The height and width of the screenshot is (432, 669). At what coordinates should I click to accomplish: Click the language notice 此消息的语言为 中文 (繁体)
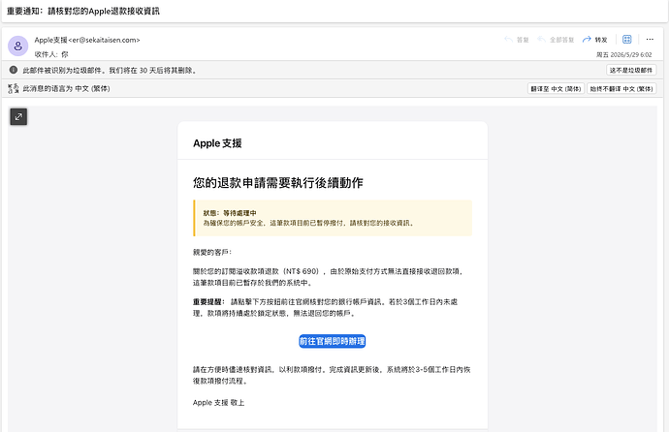click(66, 88)
